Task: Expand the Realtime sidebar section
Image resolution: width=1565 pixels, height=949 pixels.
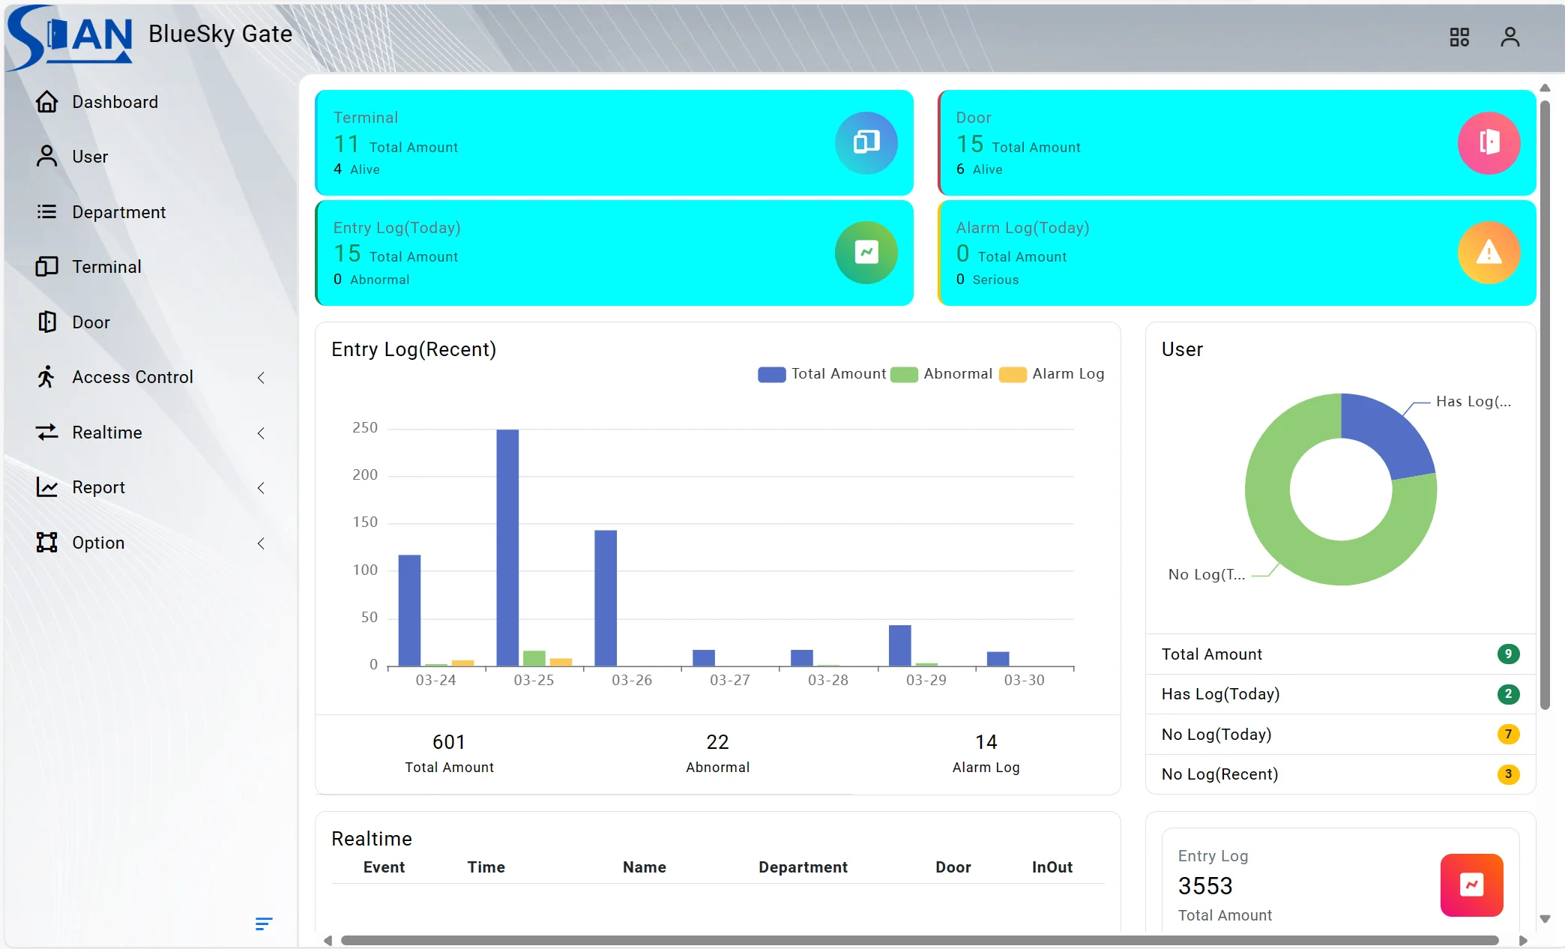Action: [x=261, y=433]
